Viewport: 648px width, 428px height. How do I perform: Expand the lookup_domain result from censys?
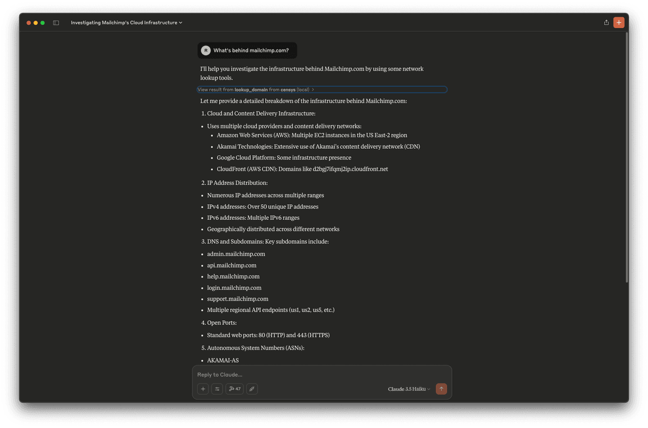click(x=322, y=89)
